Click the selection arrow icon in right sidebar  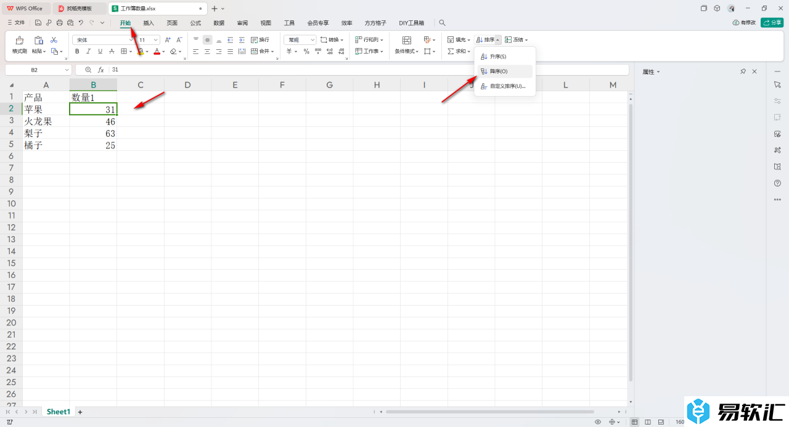pyautogui.click(x=777, y=84)
